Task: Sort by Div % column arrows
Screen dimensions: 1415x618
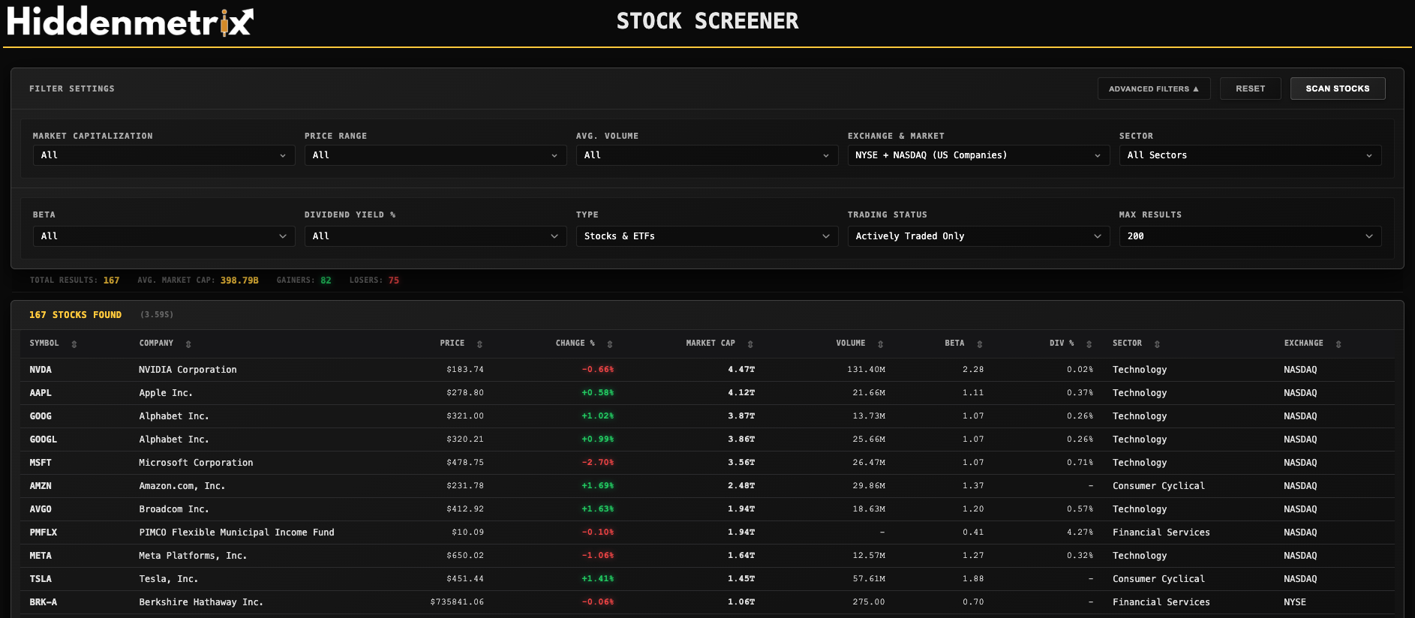Action: click(1089, 344)
